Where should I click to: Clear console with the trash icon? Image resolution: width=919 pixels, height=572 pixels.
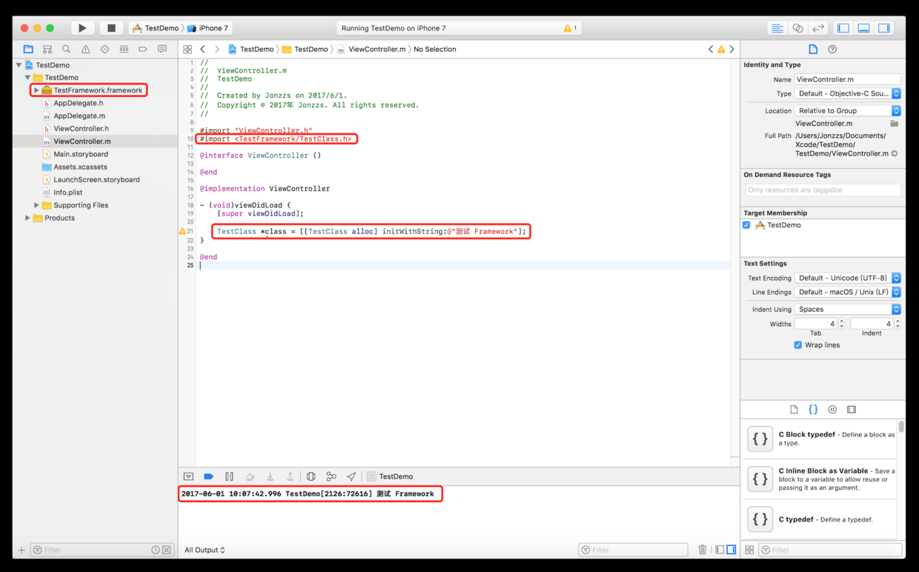(702, 550)
